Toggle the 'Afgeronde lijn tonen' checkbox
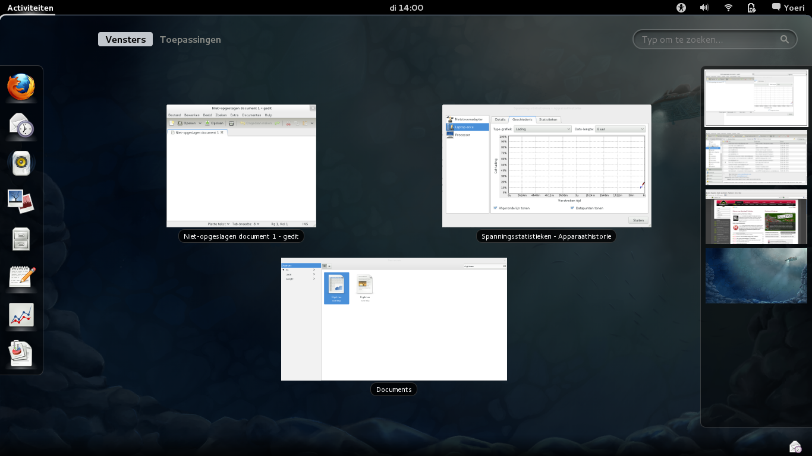The height and width of the screenshot is (456, 812). (x=495, y=208)
